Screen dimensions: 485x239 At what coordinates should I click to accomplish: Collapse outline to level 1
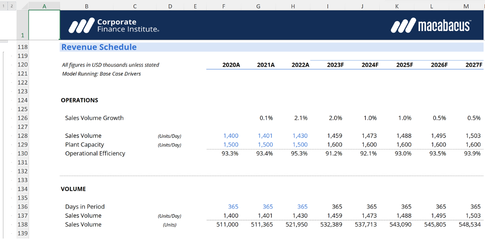[4, 6]
